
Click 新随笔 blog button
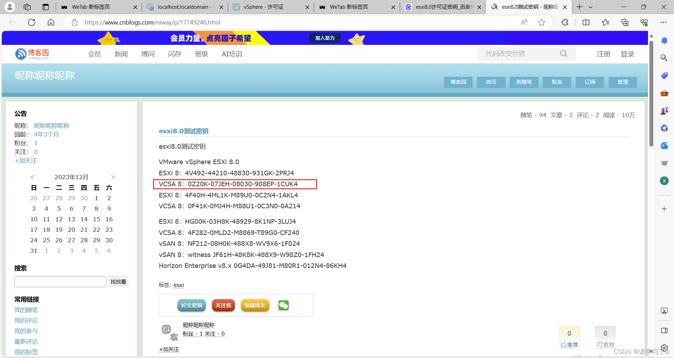(524, 82)
